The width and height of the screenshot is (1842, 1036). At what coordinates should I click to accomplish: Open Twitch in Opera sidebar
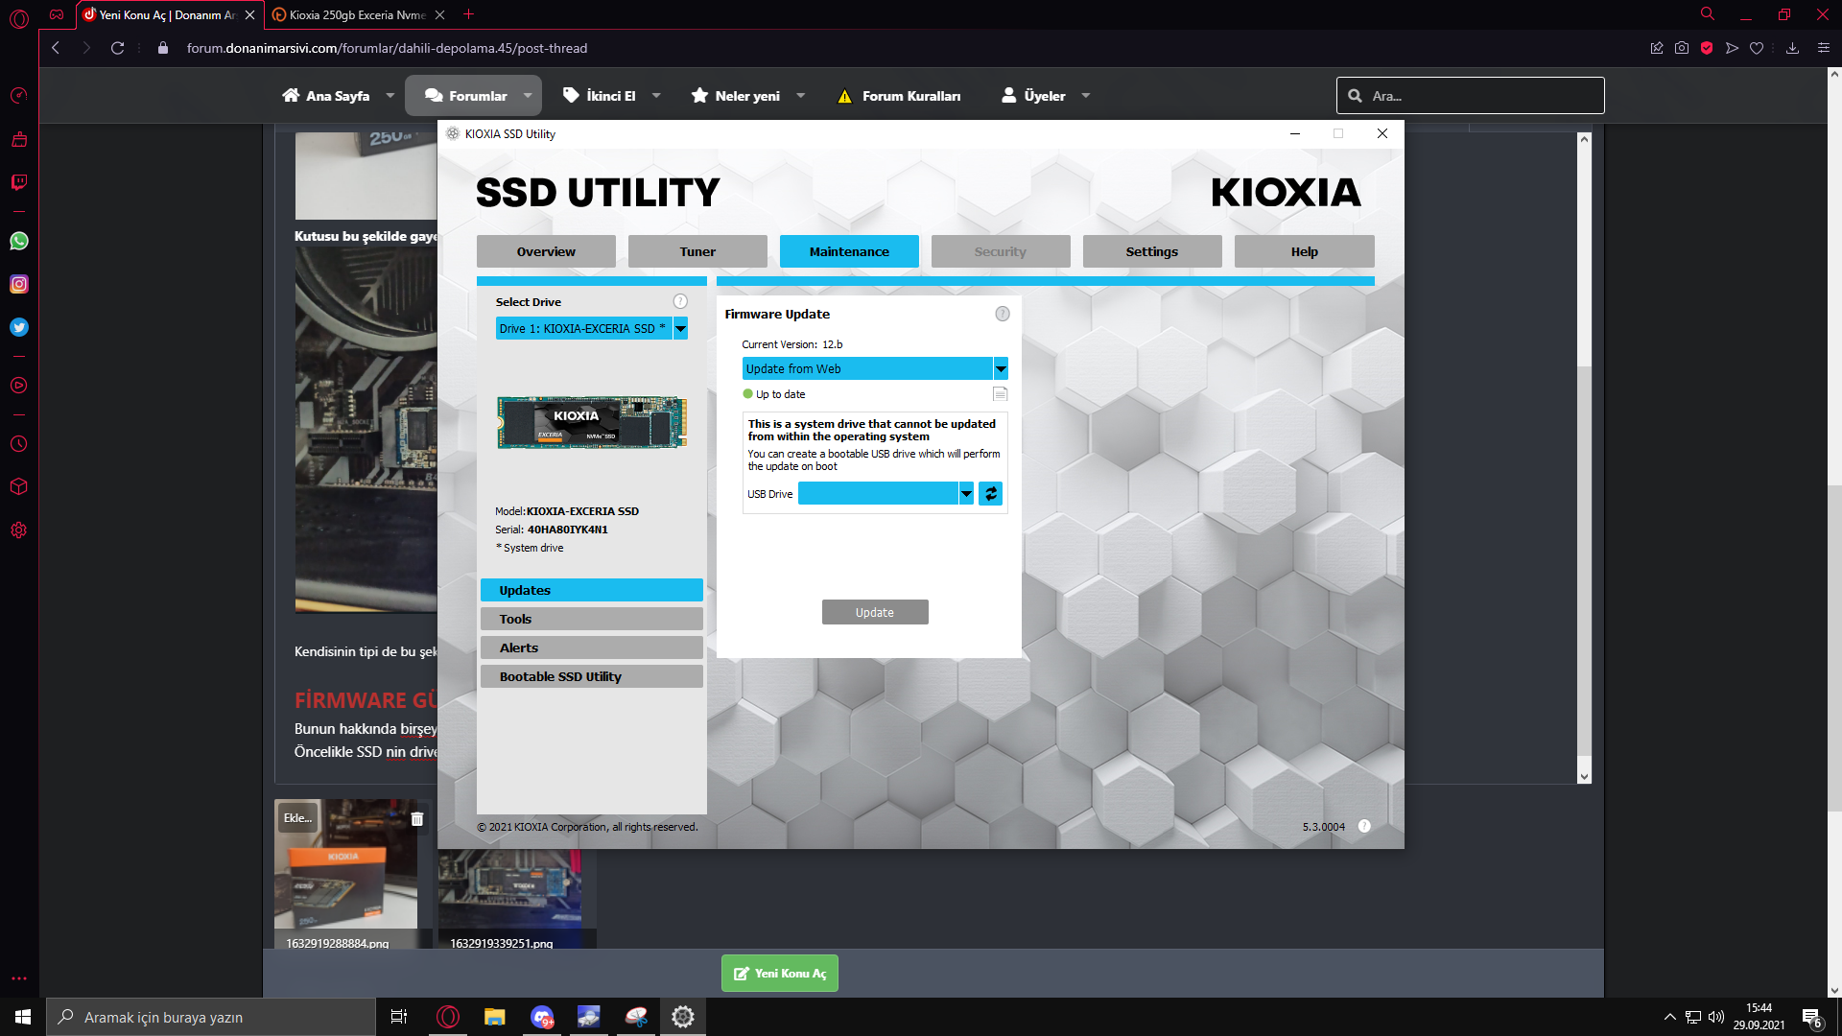pos(19,182)
